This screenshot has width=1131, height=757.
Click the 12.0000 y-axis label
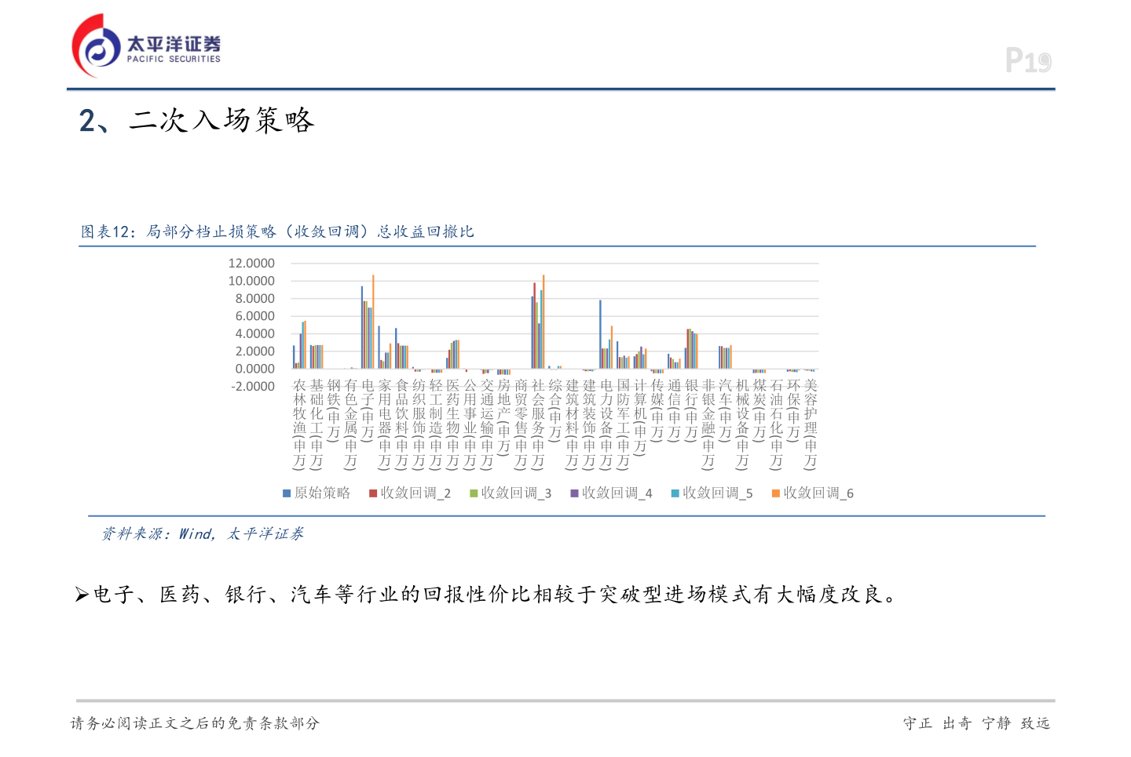251,263
